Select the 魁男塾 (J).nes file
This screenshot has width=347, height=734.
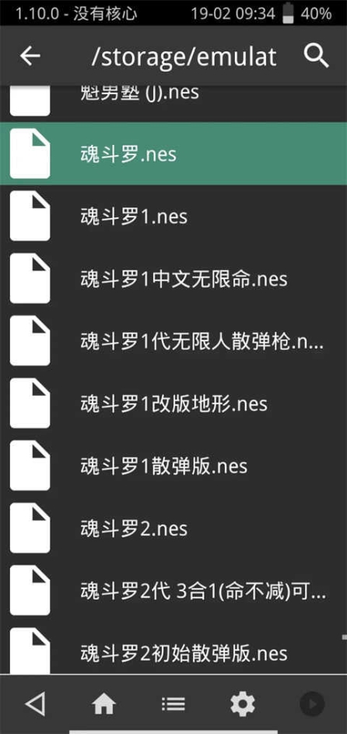coord(173,102)
